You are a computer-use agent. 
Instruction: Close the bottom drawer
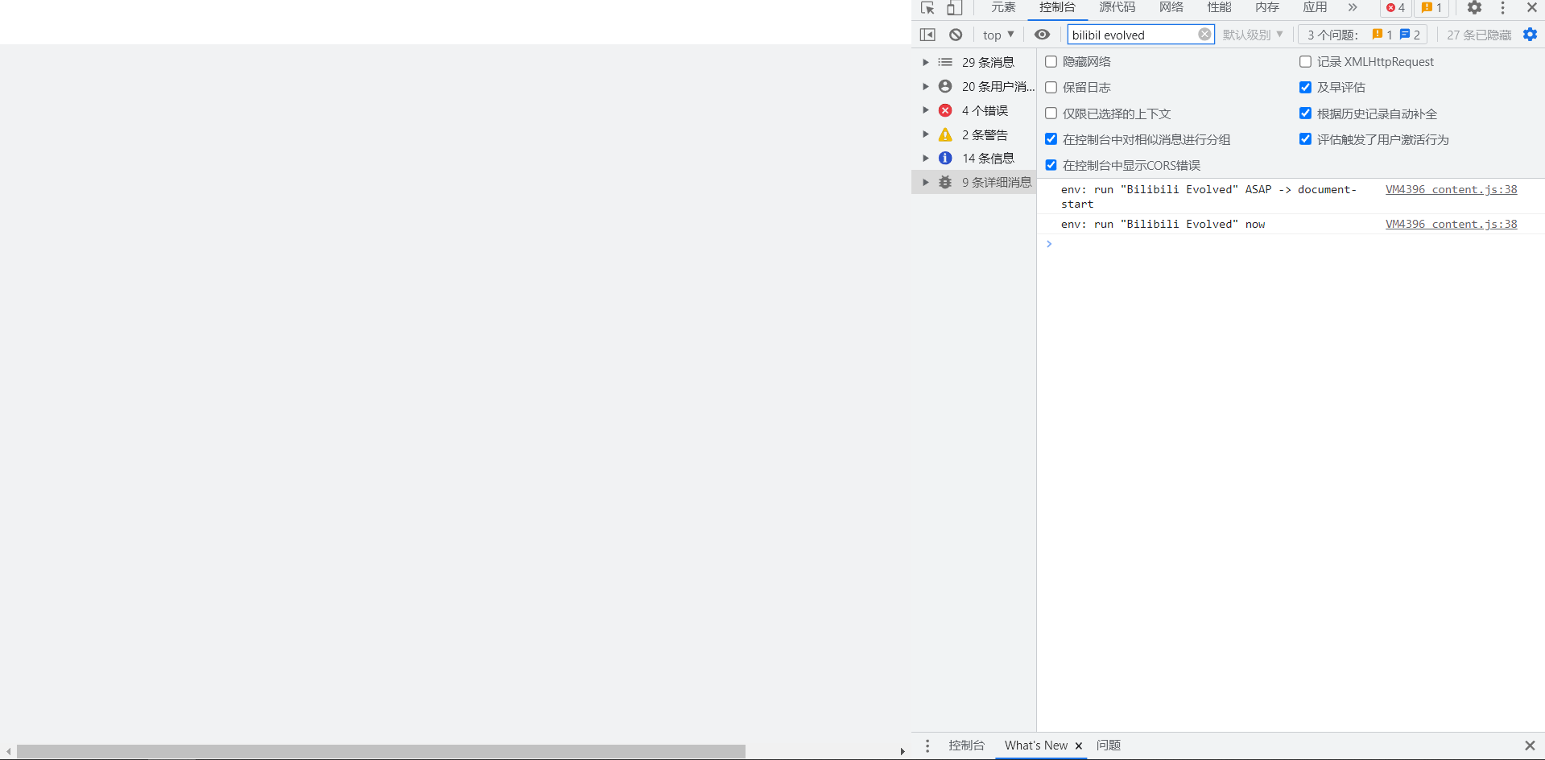click(1530, 746)
